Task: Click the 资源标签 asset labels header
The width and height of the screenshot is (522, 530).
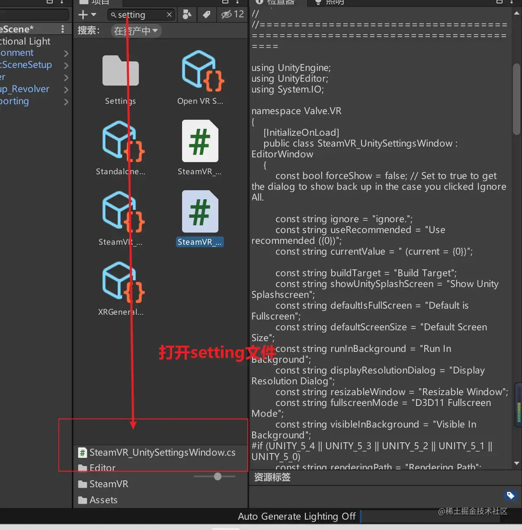Action: (272, 477)
